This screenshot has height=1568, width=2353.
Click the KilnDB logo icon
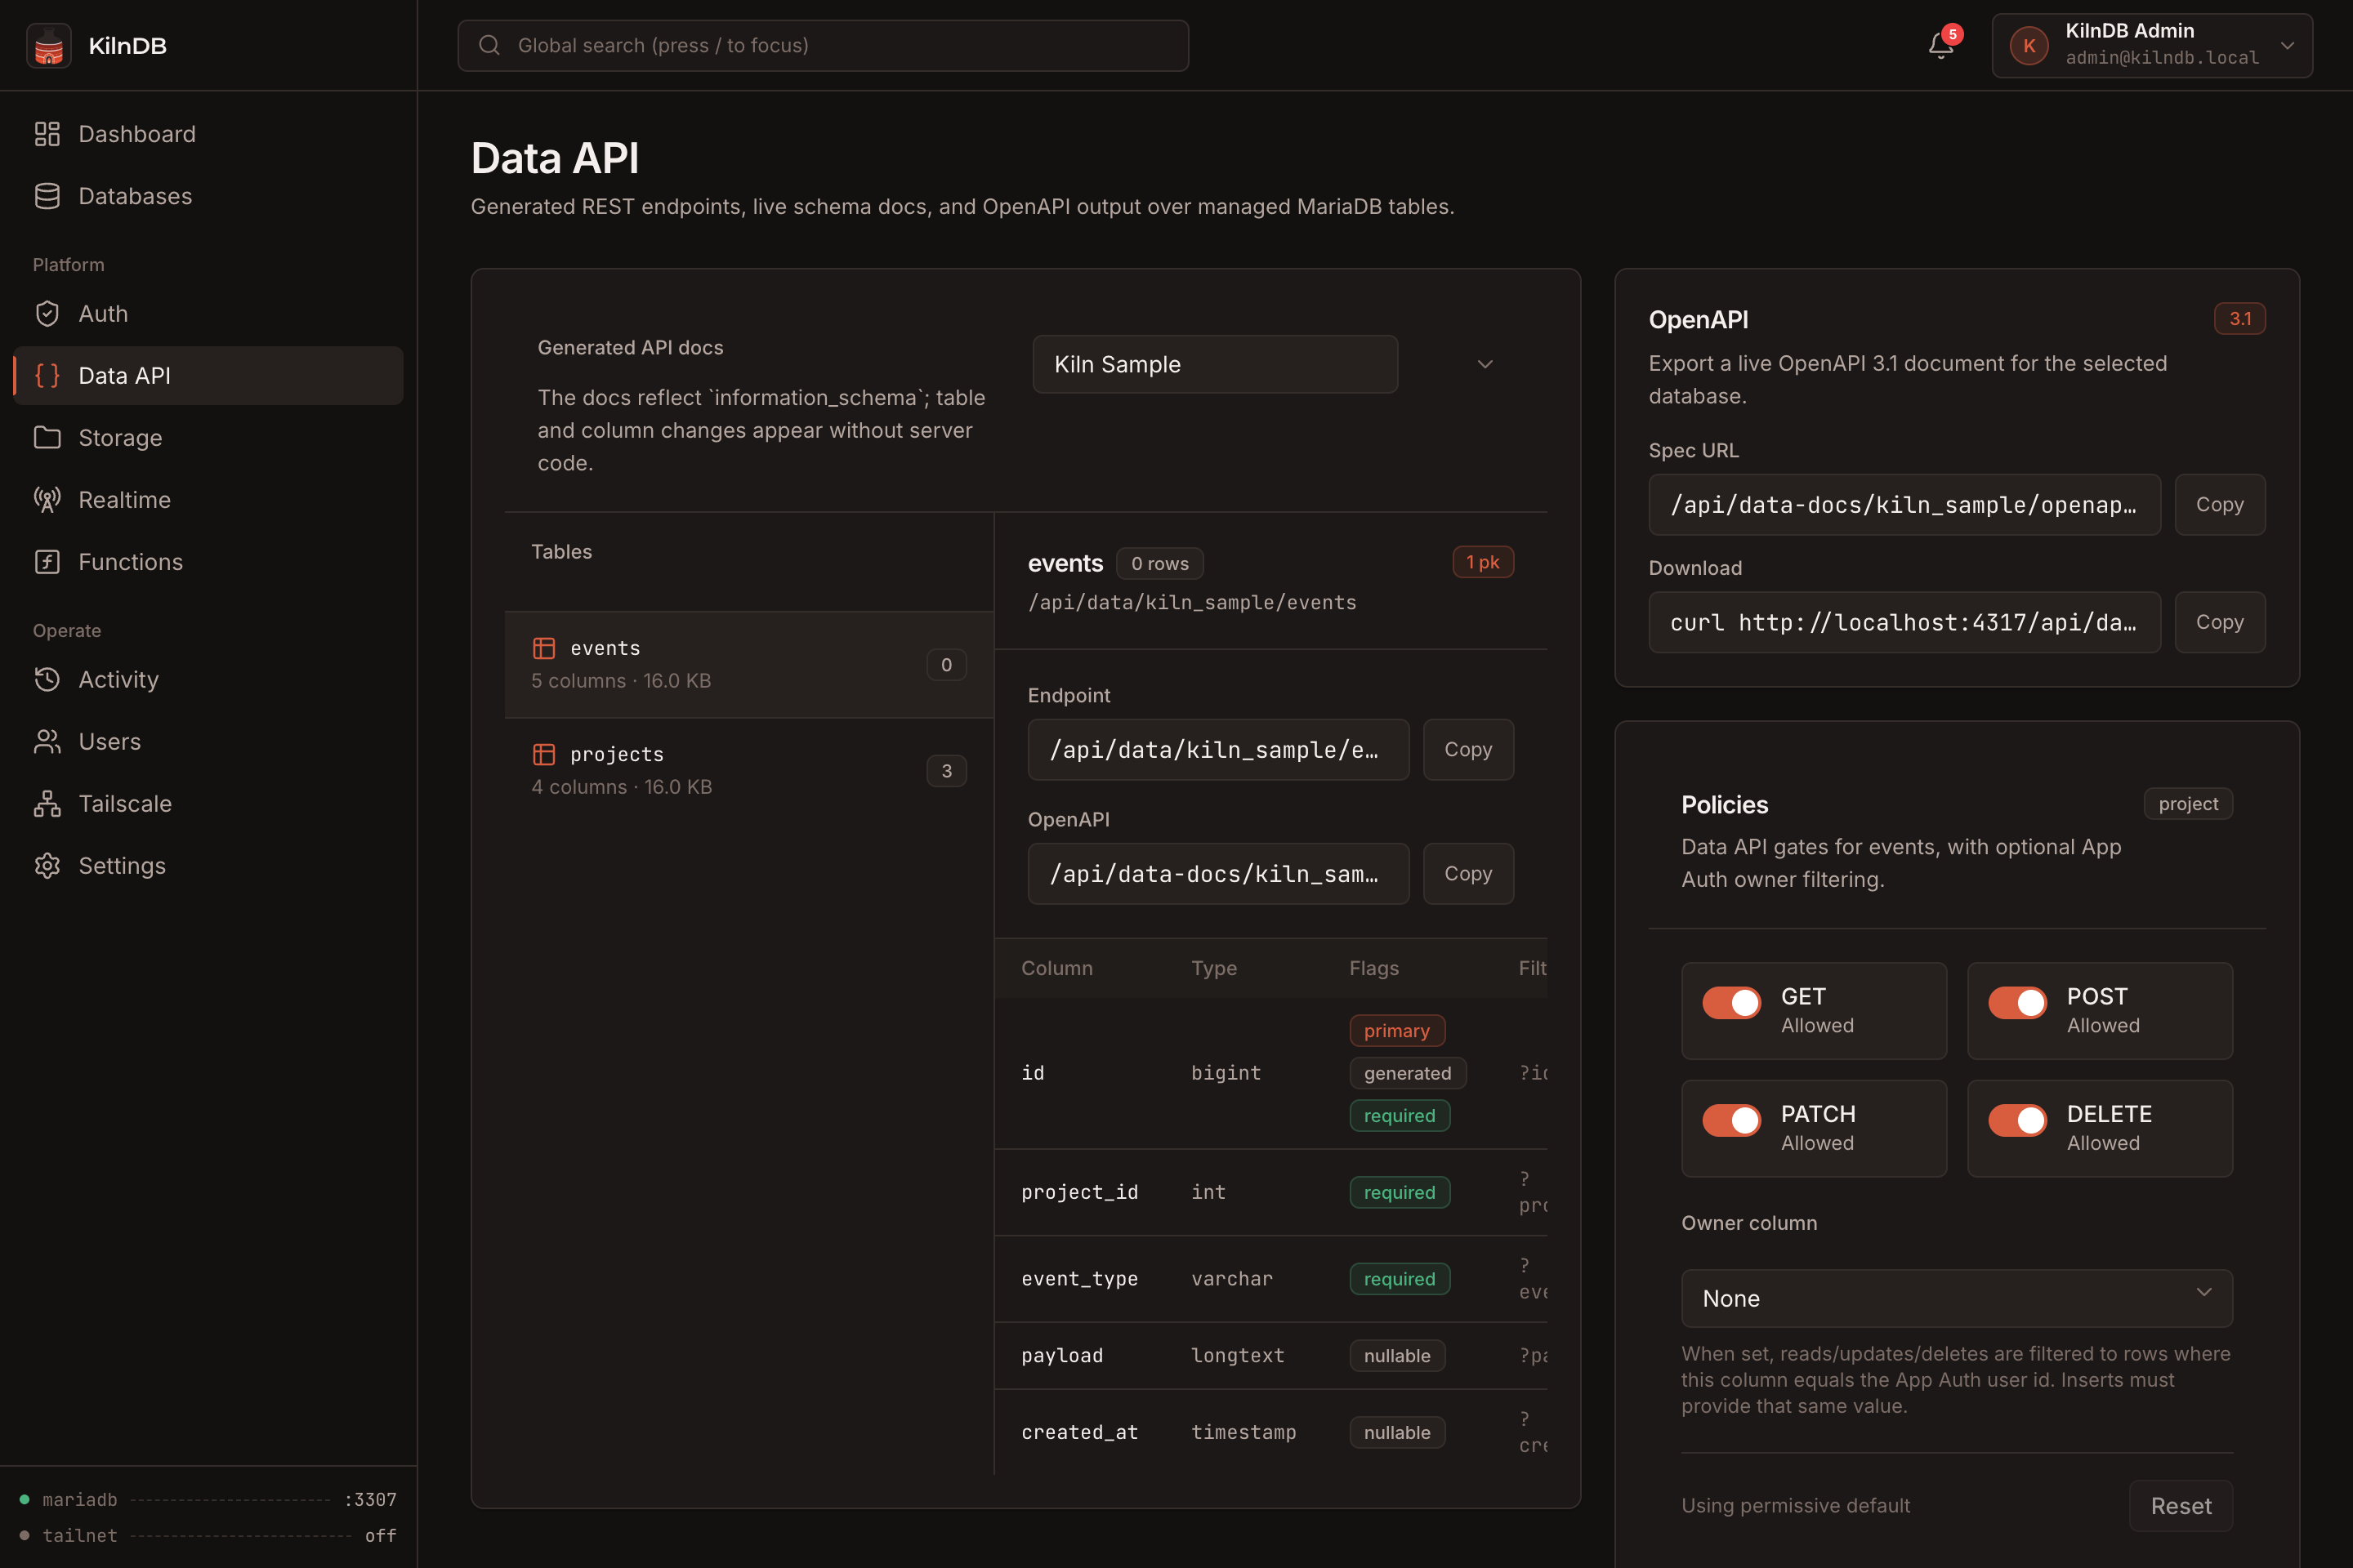coord(48,46)
